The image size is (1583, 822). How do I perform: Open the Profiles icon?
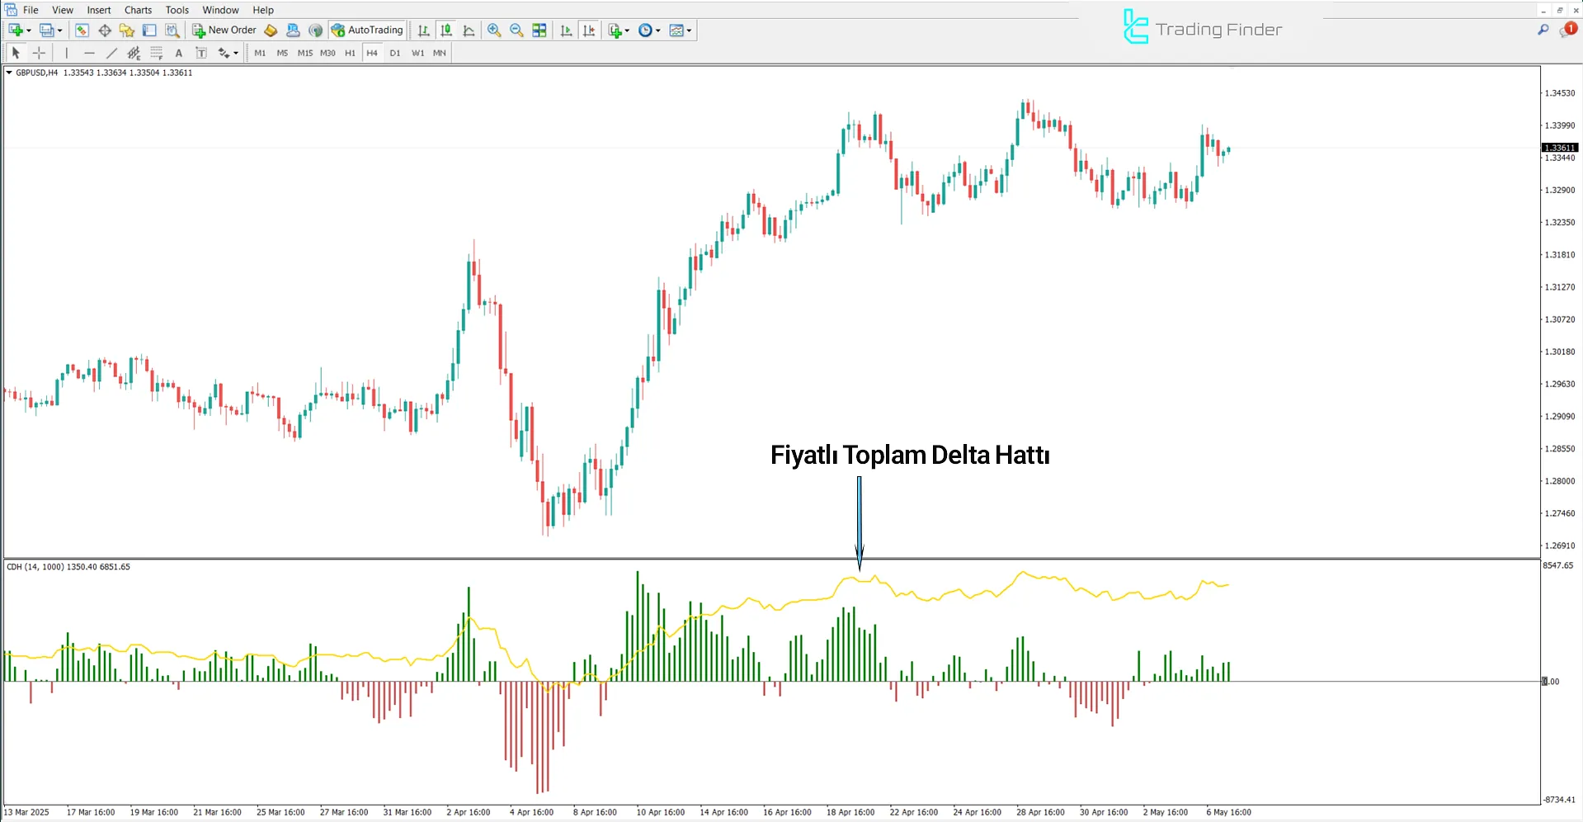click(x=46, y=31)
